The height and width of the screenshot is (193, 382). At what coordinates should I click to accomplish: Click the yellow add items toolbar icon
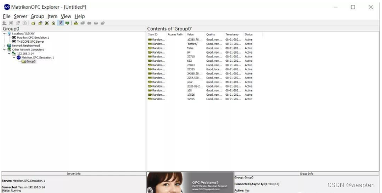pyautogui.click(x=76, y=23)
